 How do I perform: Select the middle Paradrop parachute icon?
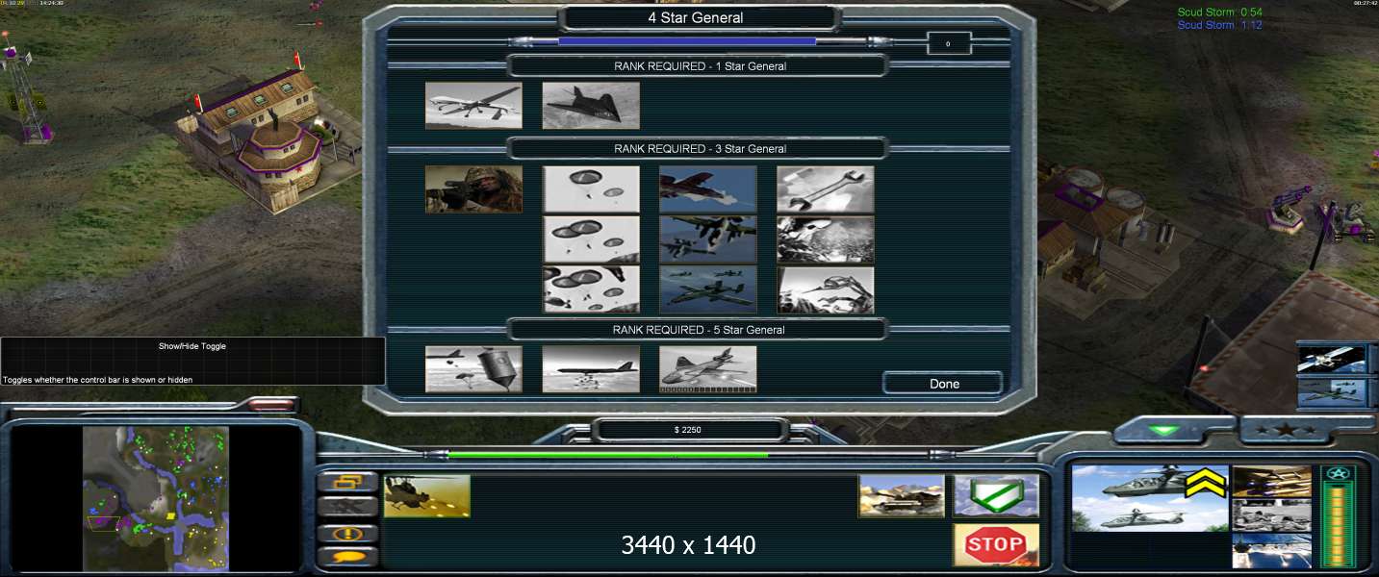point(591,239)
